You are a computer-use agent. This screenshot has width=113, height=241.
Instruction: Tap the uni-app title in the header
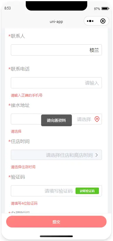pos(56,21)
